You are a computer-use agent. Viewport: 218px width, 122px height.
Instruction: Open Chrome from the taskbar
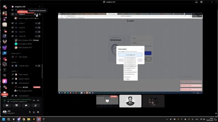(24, 119)
